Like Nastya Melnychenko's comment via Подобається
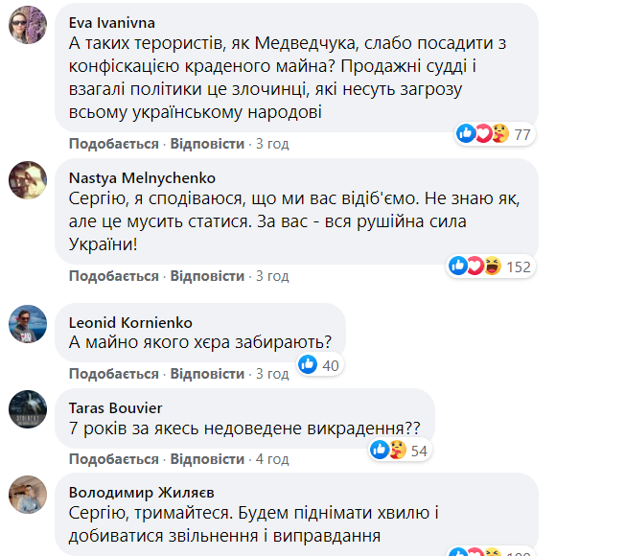625x556 pixels. [x=113, y=276]
